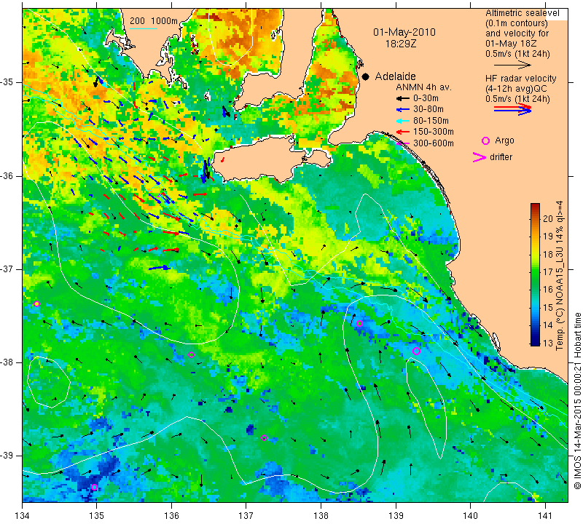Viewport: 583px width, 524px height.
Task: Click the Temp NOAA15_L3U colorbar label
Action: point(560,275)
